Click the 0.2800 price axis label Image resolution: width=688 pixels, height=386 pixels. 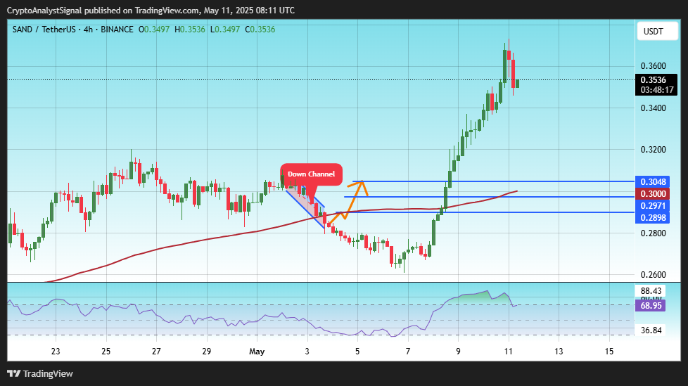click(x=654, y=233)
